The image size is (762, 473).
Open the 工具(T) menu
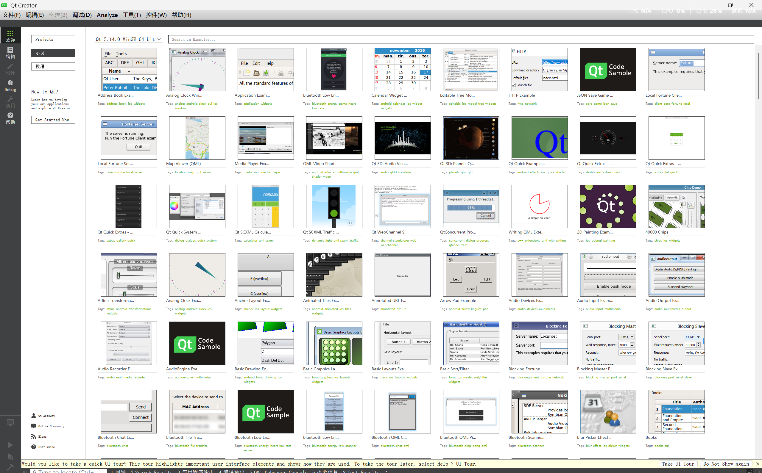click(132, 15)
